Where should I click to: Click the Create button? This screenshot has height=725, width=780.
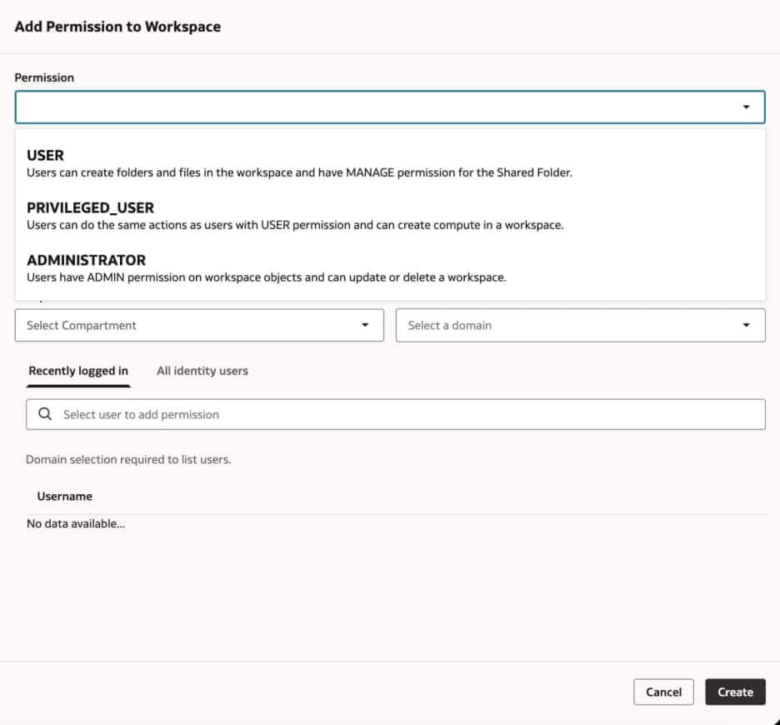pos(735,692)
